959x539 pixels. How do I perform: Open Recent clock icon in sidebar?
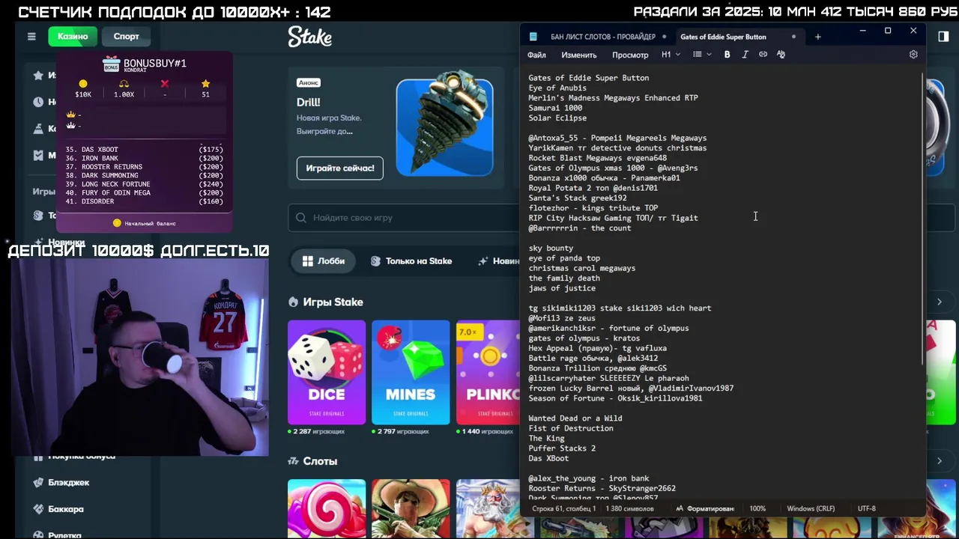point(38,102)
